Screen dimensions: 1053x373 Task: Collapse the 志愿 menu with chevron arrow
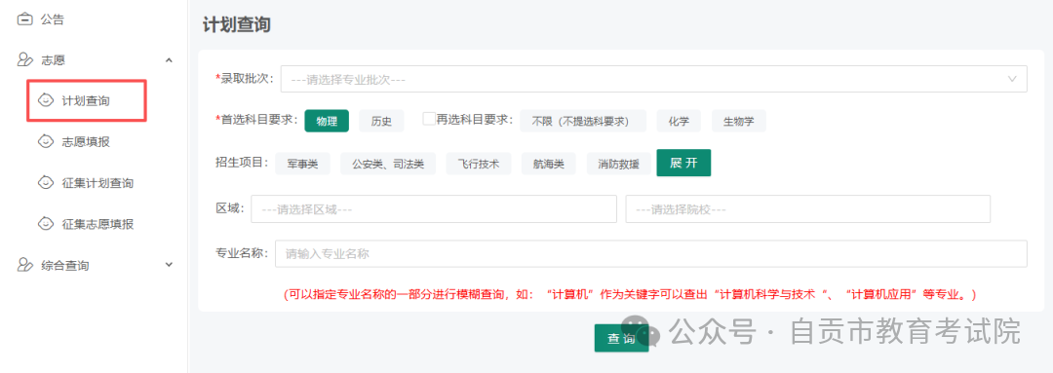170,60
